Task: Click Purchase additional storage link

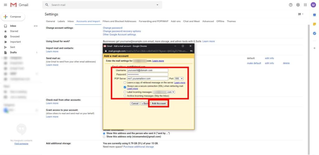Action: point(139,147)
